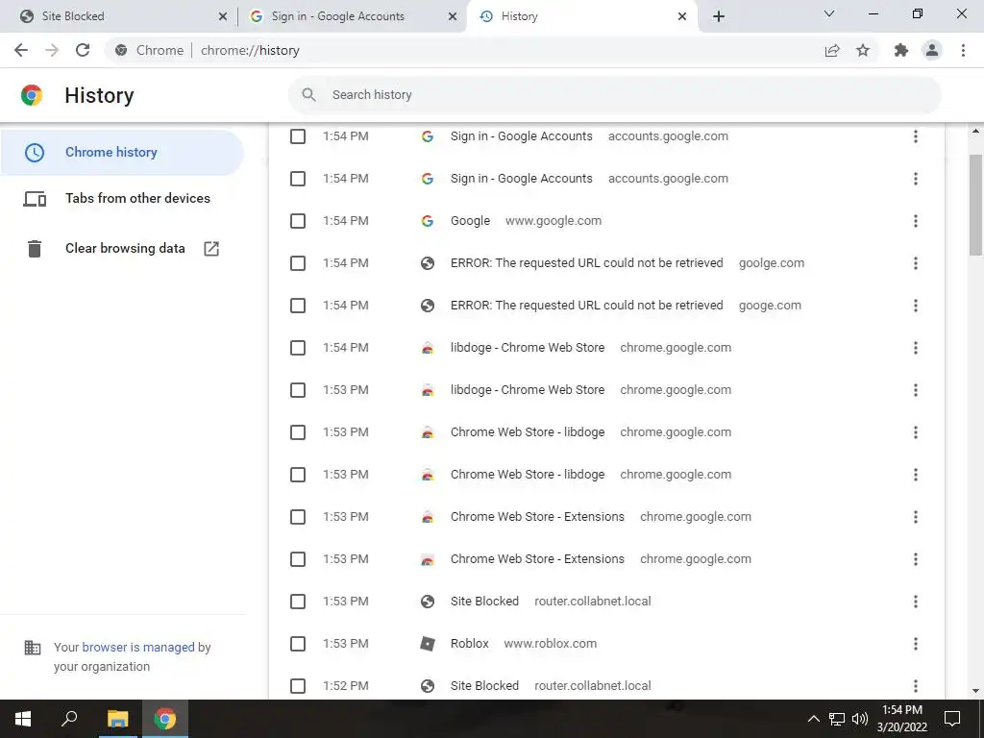984x738 pixels.
Task: Select checkbox for goolge.com error entry
Action: [x=298, y=263]
